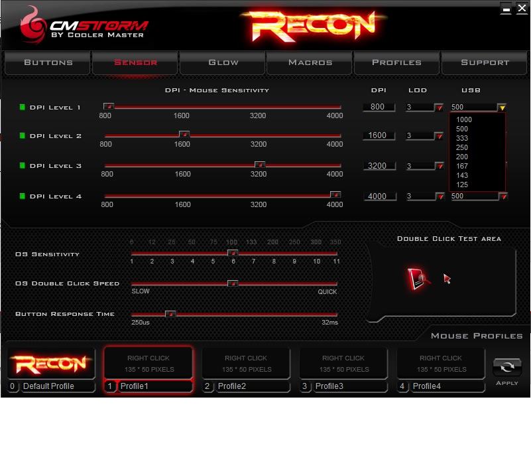
Task: Expand the LOD dropdown for DPI Level 2
Action: [440, 136]
